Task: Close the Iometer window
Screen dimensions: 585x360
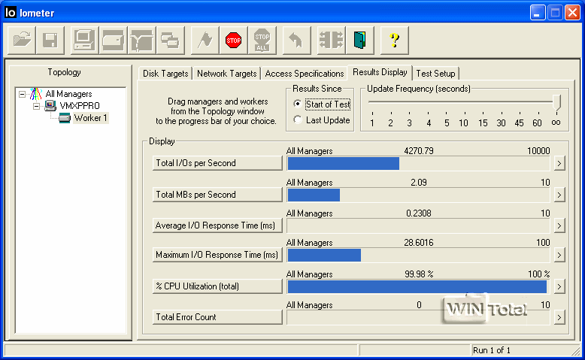Action: coord(572,13)
